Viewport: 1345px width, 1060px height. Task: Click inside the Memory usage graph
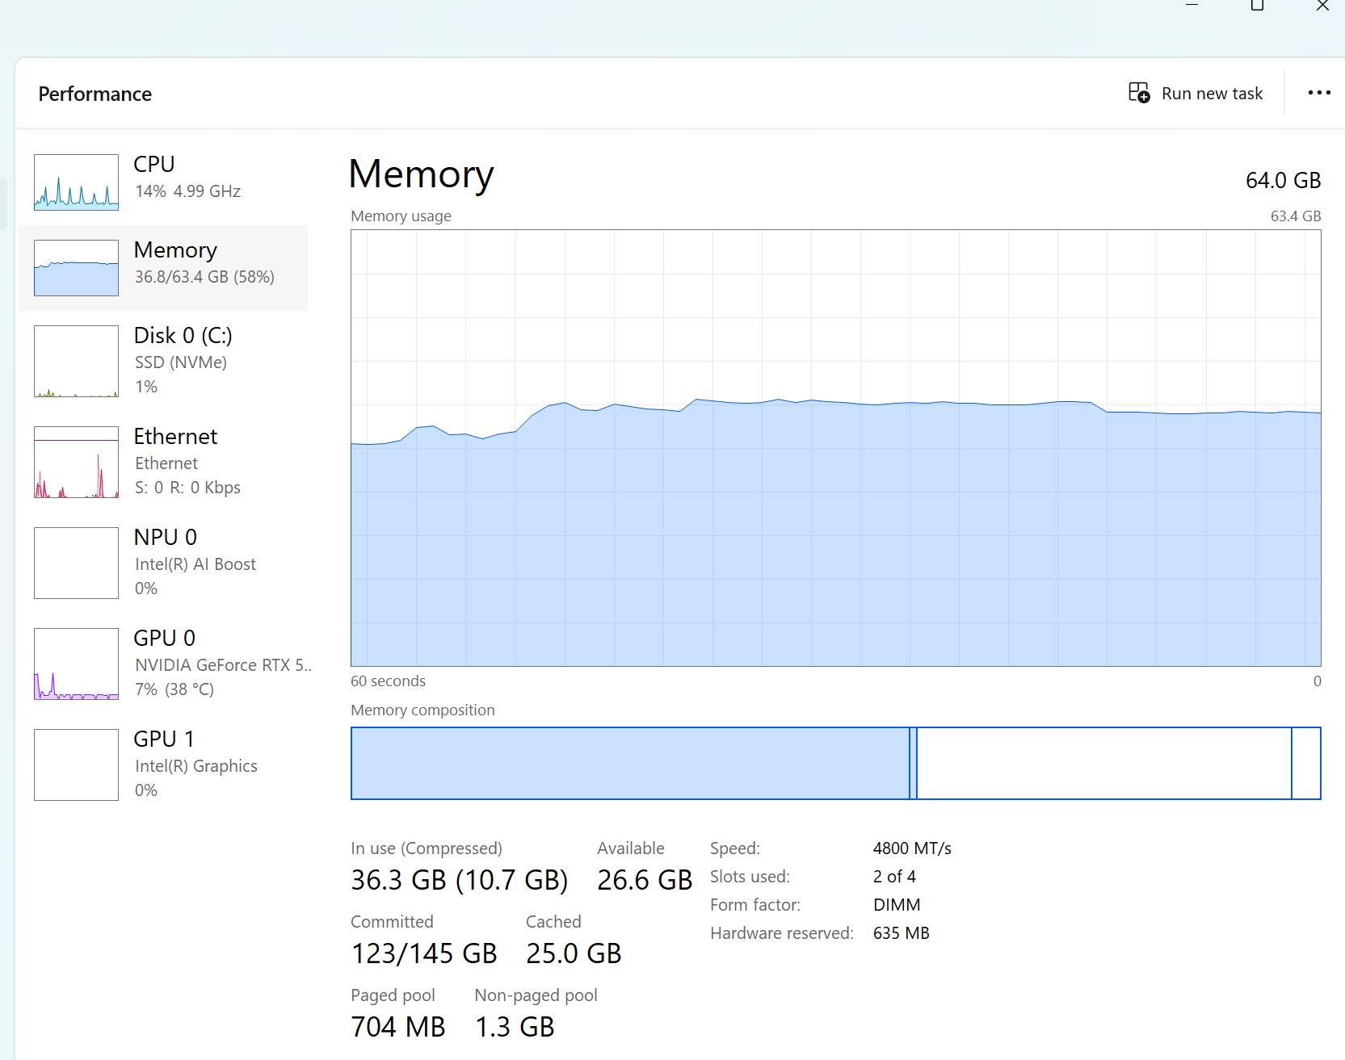coord(836,448)
